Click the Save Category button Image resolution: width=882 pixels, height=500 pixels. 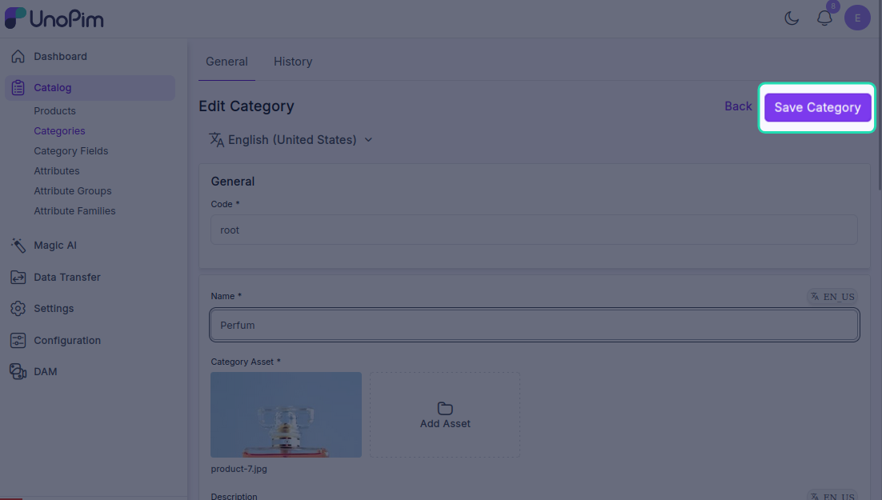[x=817, y=107]
